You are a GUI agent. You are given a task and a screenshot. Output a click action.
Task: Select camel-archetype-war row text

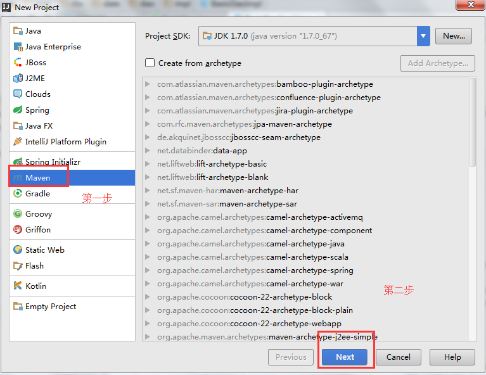pyautogui.click(x=250, y=284)
